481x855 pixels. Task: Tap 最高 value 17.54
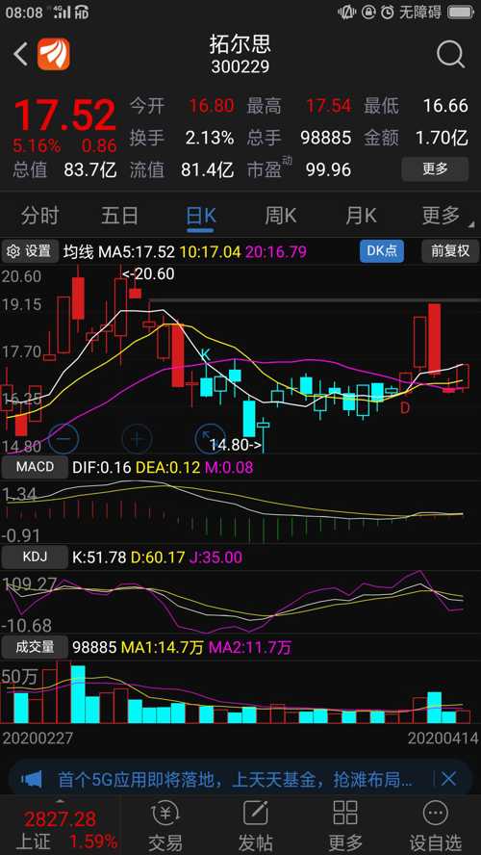point(328,106)
